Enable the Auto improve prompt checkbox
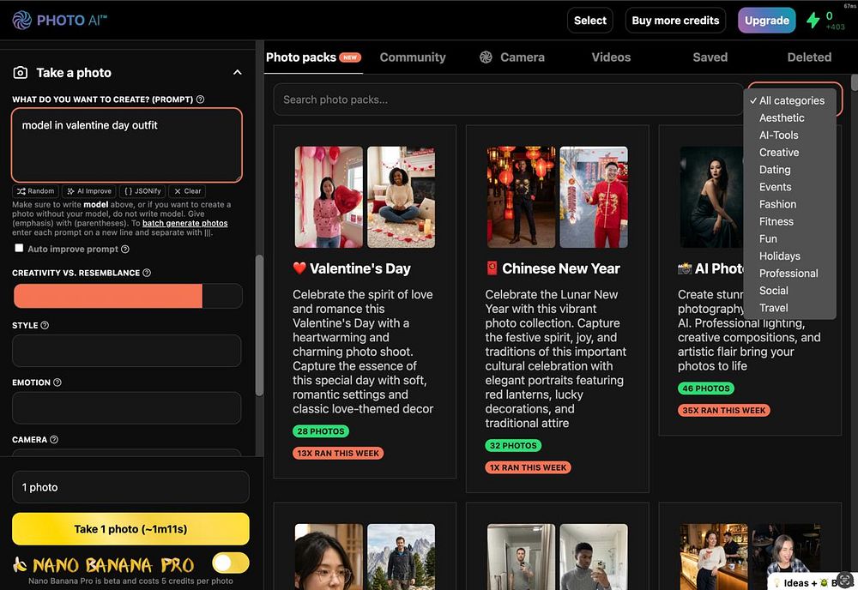This screenshot has height=590, width=858. (19, 248)
